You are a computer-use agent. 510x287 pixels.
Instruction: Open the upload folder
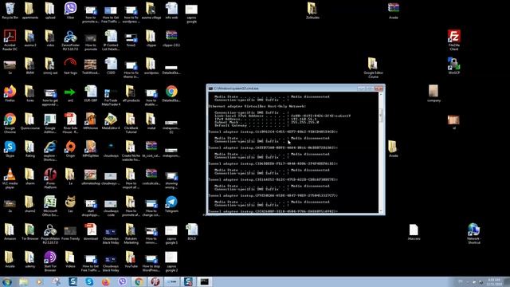(x=50, y=9)
